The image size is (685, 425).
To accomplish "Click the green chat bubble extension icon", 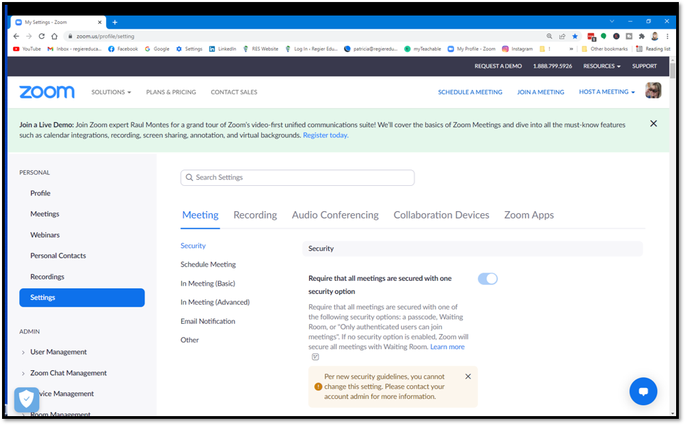I will (x=604, y=36).
